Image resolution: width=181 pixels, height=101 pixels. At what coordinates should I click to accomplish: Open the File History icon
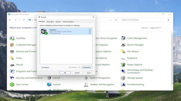[x=123, y=52]
